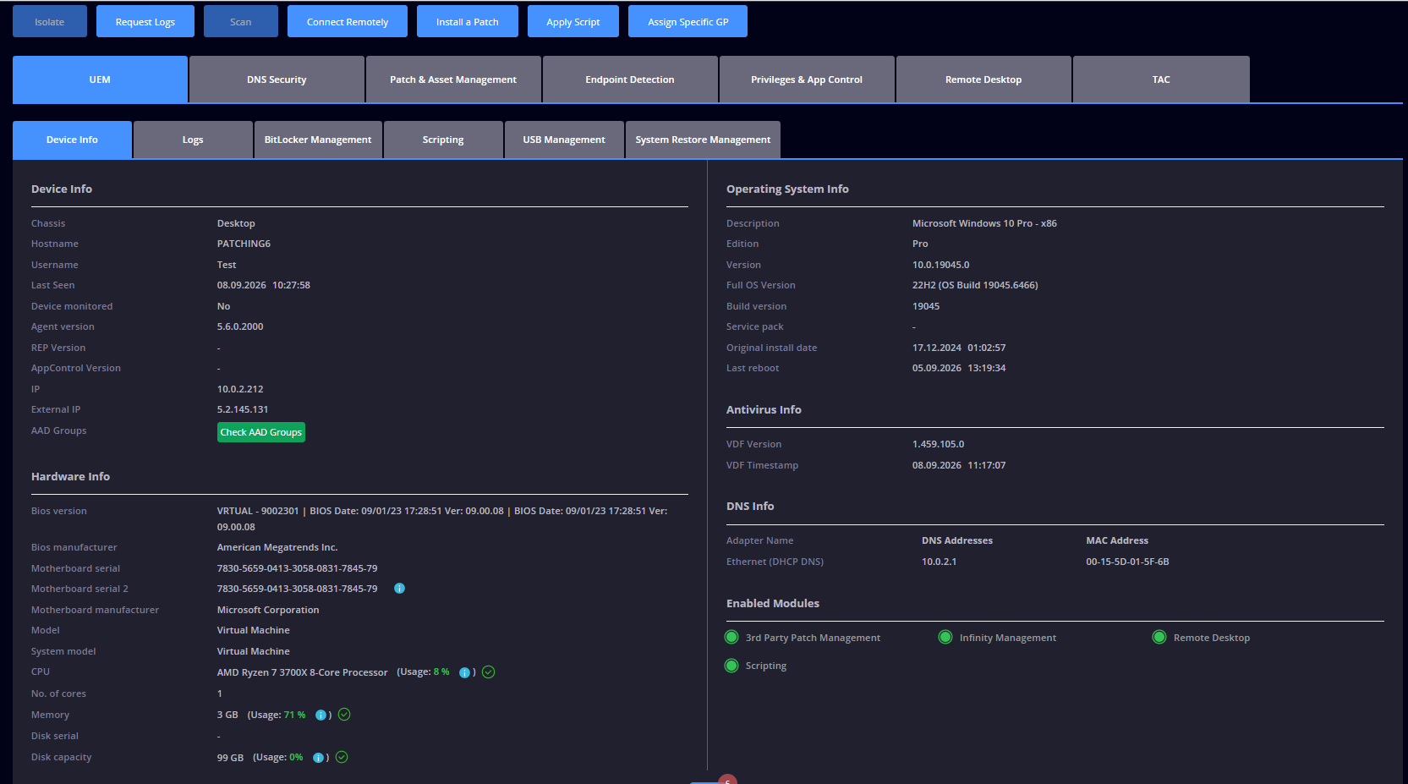The image size is (1408, 784).
Task: Open BitLocker Management sub-tab
Action: click(x=318, y=140)
